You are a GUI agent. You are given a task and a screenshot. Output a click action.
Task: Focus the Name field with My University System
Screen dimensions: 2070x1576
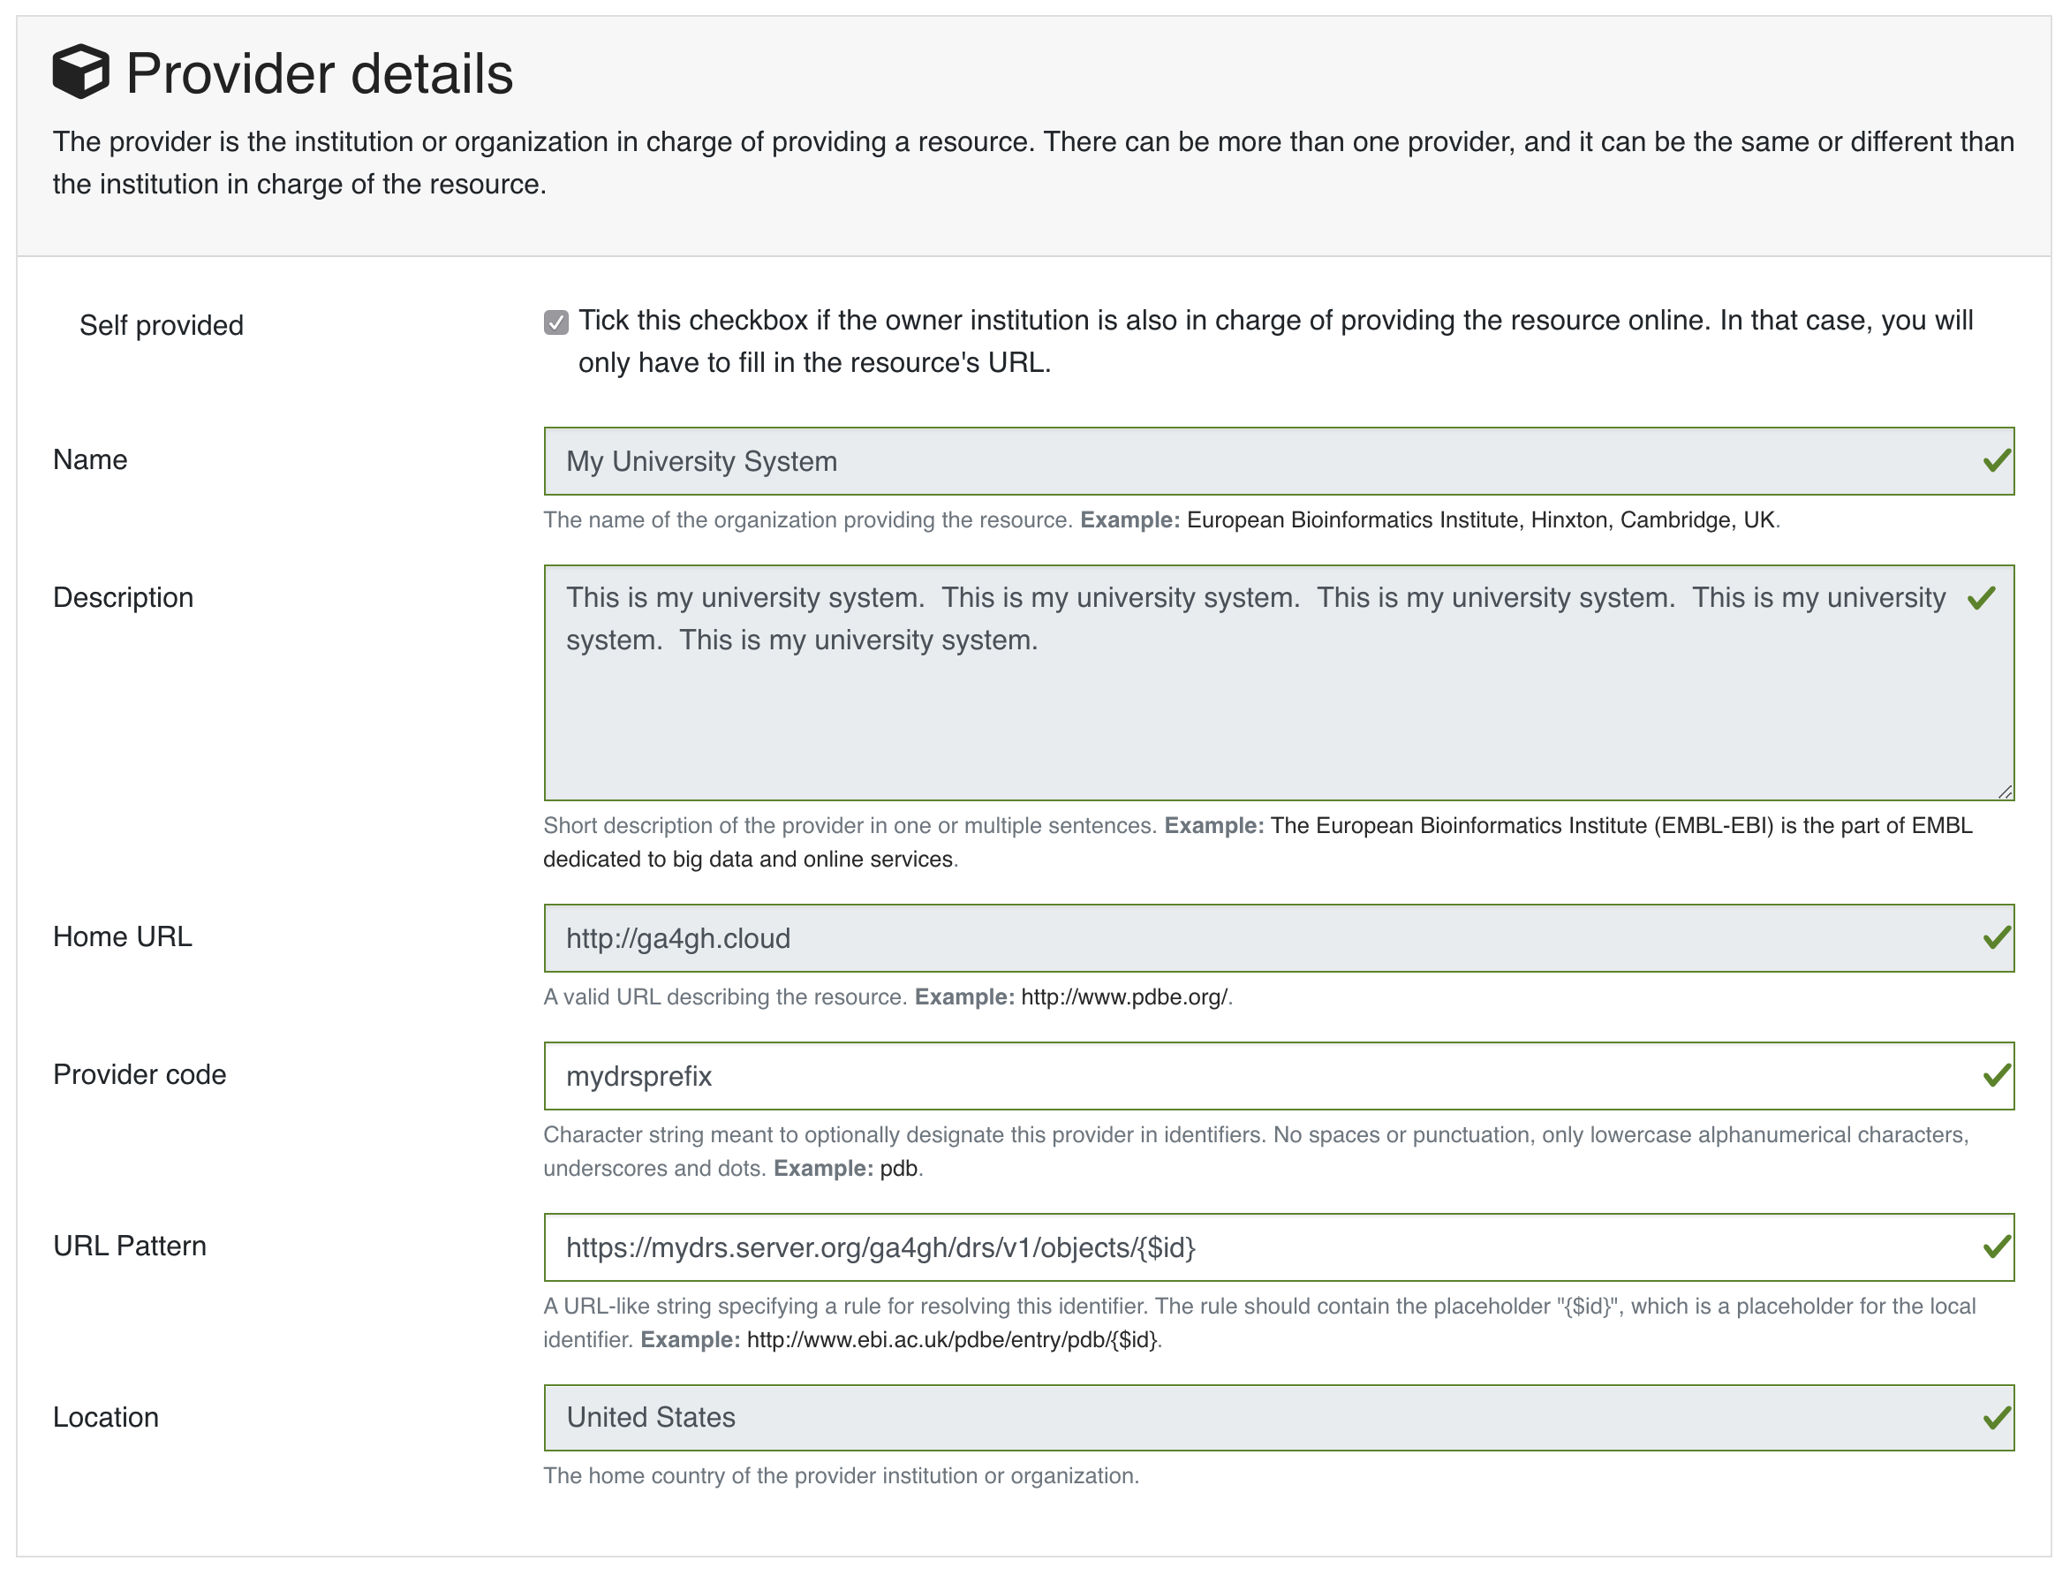(x=1257, y=460)
